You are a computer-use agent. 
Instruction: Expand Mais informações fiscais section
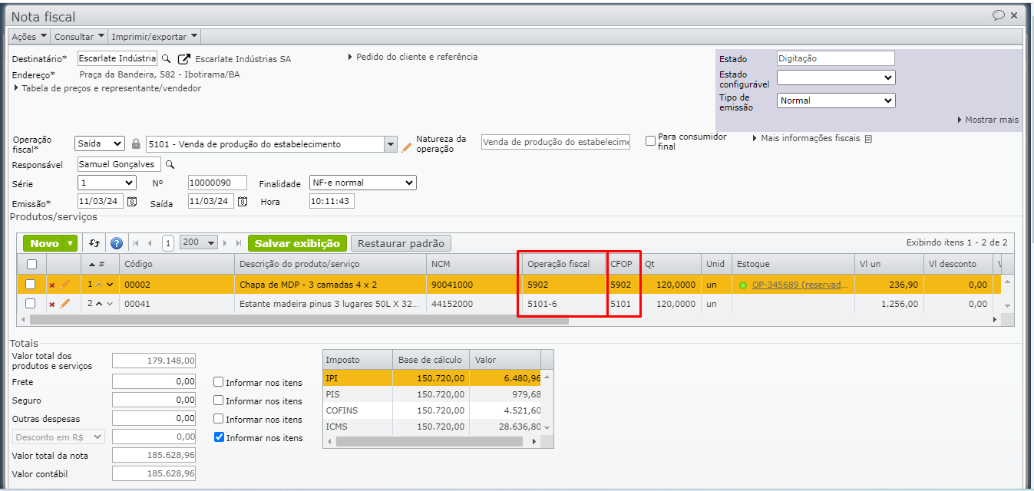coord(806,139)
